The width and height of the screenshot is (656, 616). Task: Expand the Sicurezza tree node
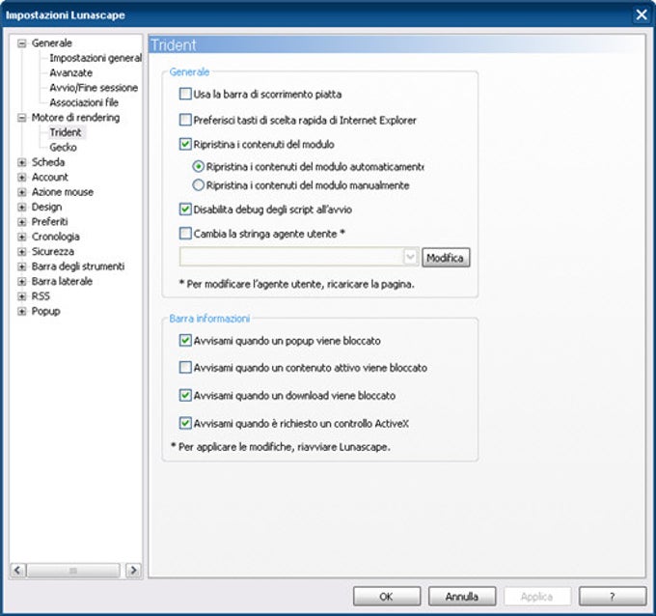click(22, 252)
